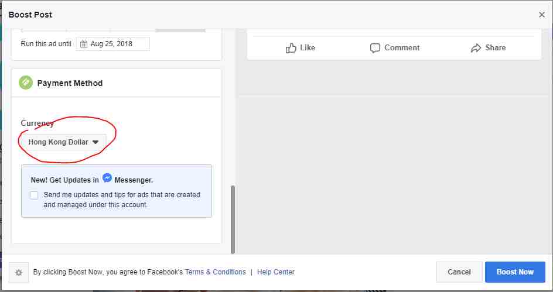Image resolution: width=553 pixels, height=292 pixels.
Task: Click 'New! Get Updates in' text
Action: click(x=65, y=180)
